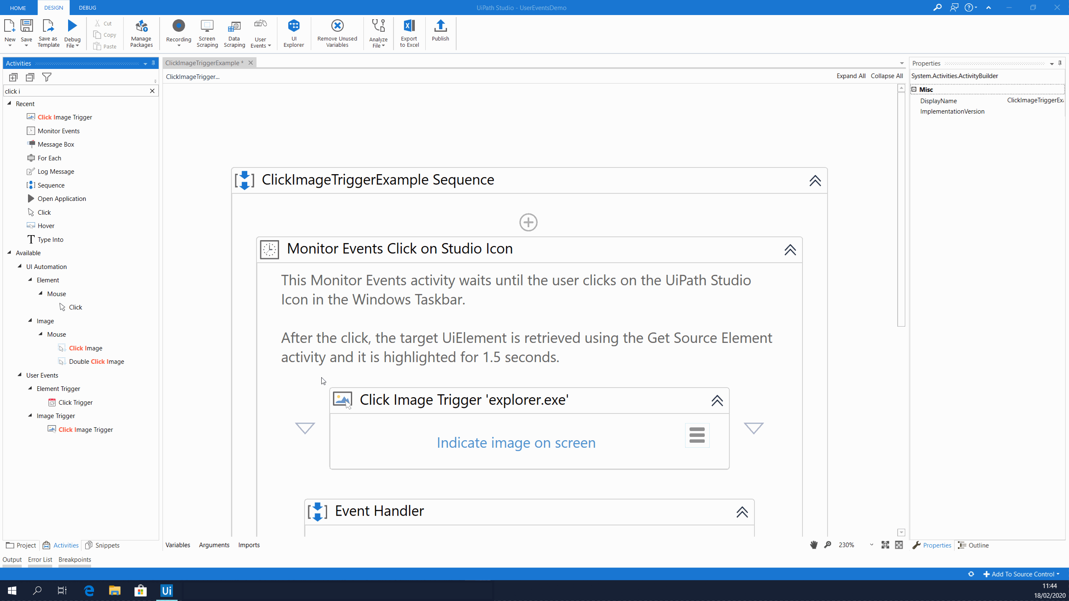Image resolution: width=1069 pixels, height=601 pixels.
Task: Click Save as Template icon
Action: 48,26
